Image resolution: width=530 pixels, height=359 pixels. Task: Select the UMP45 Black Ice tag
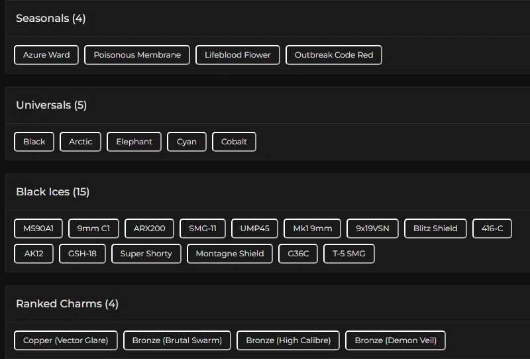[x=254, y=229]
